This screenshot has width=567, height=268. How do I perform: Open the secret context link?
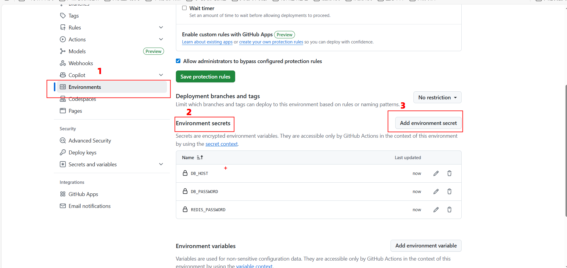pyautogui.click(x=221, y=144)
